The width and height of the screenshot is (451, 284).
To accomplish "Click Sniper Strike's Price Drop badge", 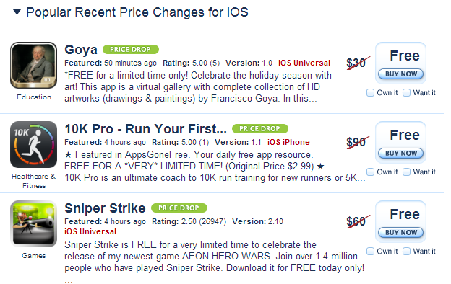I will 179,208.
